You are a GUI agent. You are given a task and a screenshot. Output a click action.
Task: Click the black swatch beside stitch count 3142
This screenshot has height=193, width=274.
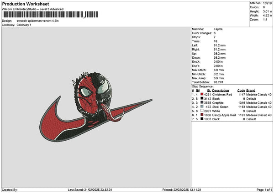[x=202, y=98]
